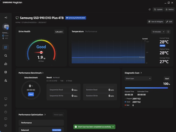Open the Performance Benchmark bar chart icon

[x=5, y=64]
